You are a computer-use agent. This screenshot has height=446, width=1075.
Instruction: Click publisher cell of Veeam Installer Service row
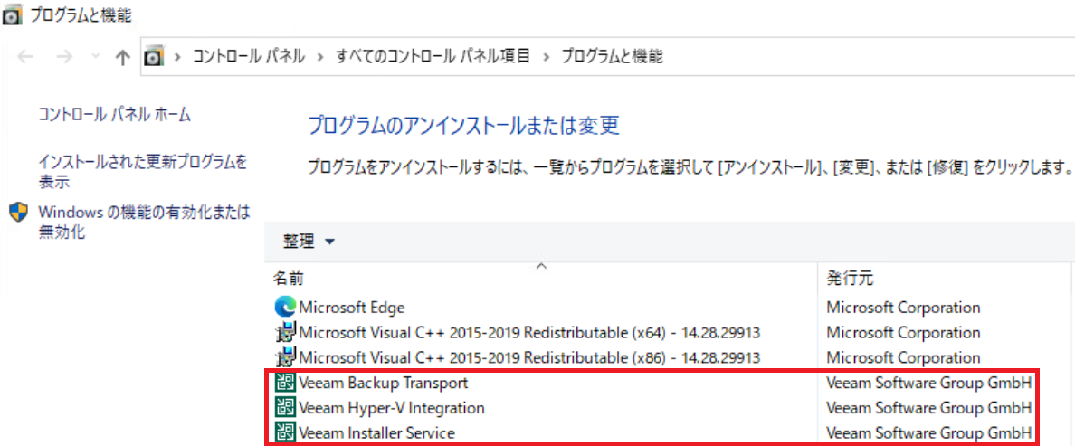tap(929, 433)
